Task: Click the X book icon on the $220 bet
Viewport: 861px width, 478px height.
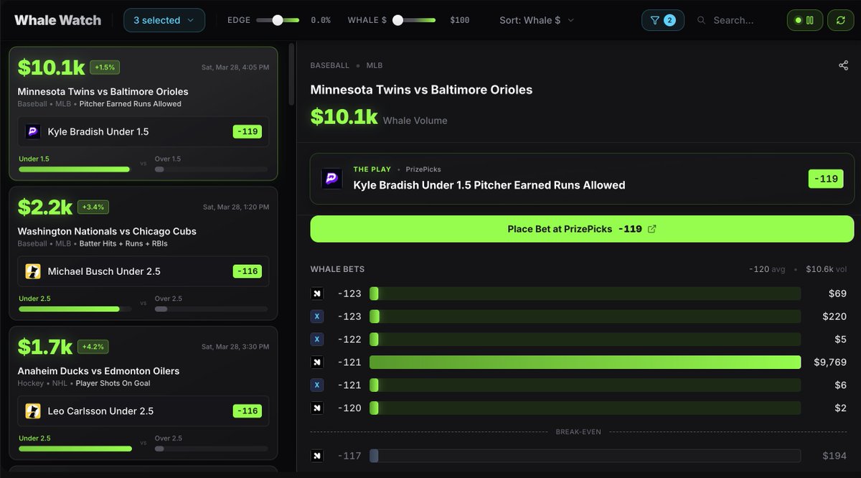Action: coord(317,317)
